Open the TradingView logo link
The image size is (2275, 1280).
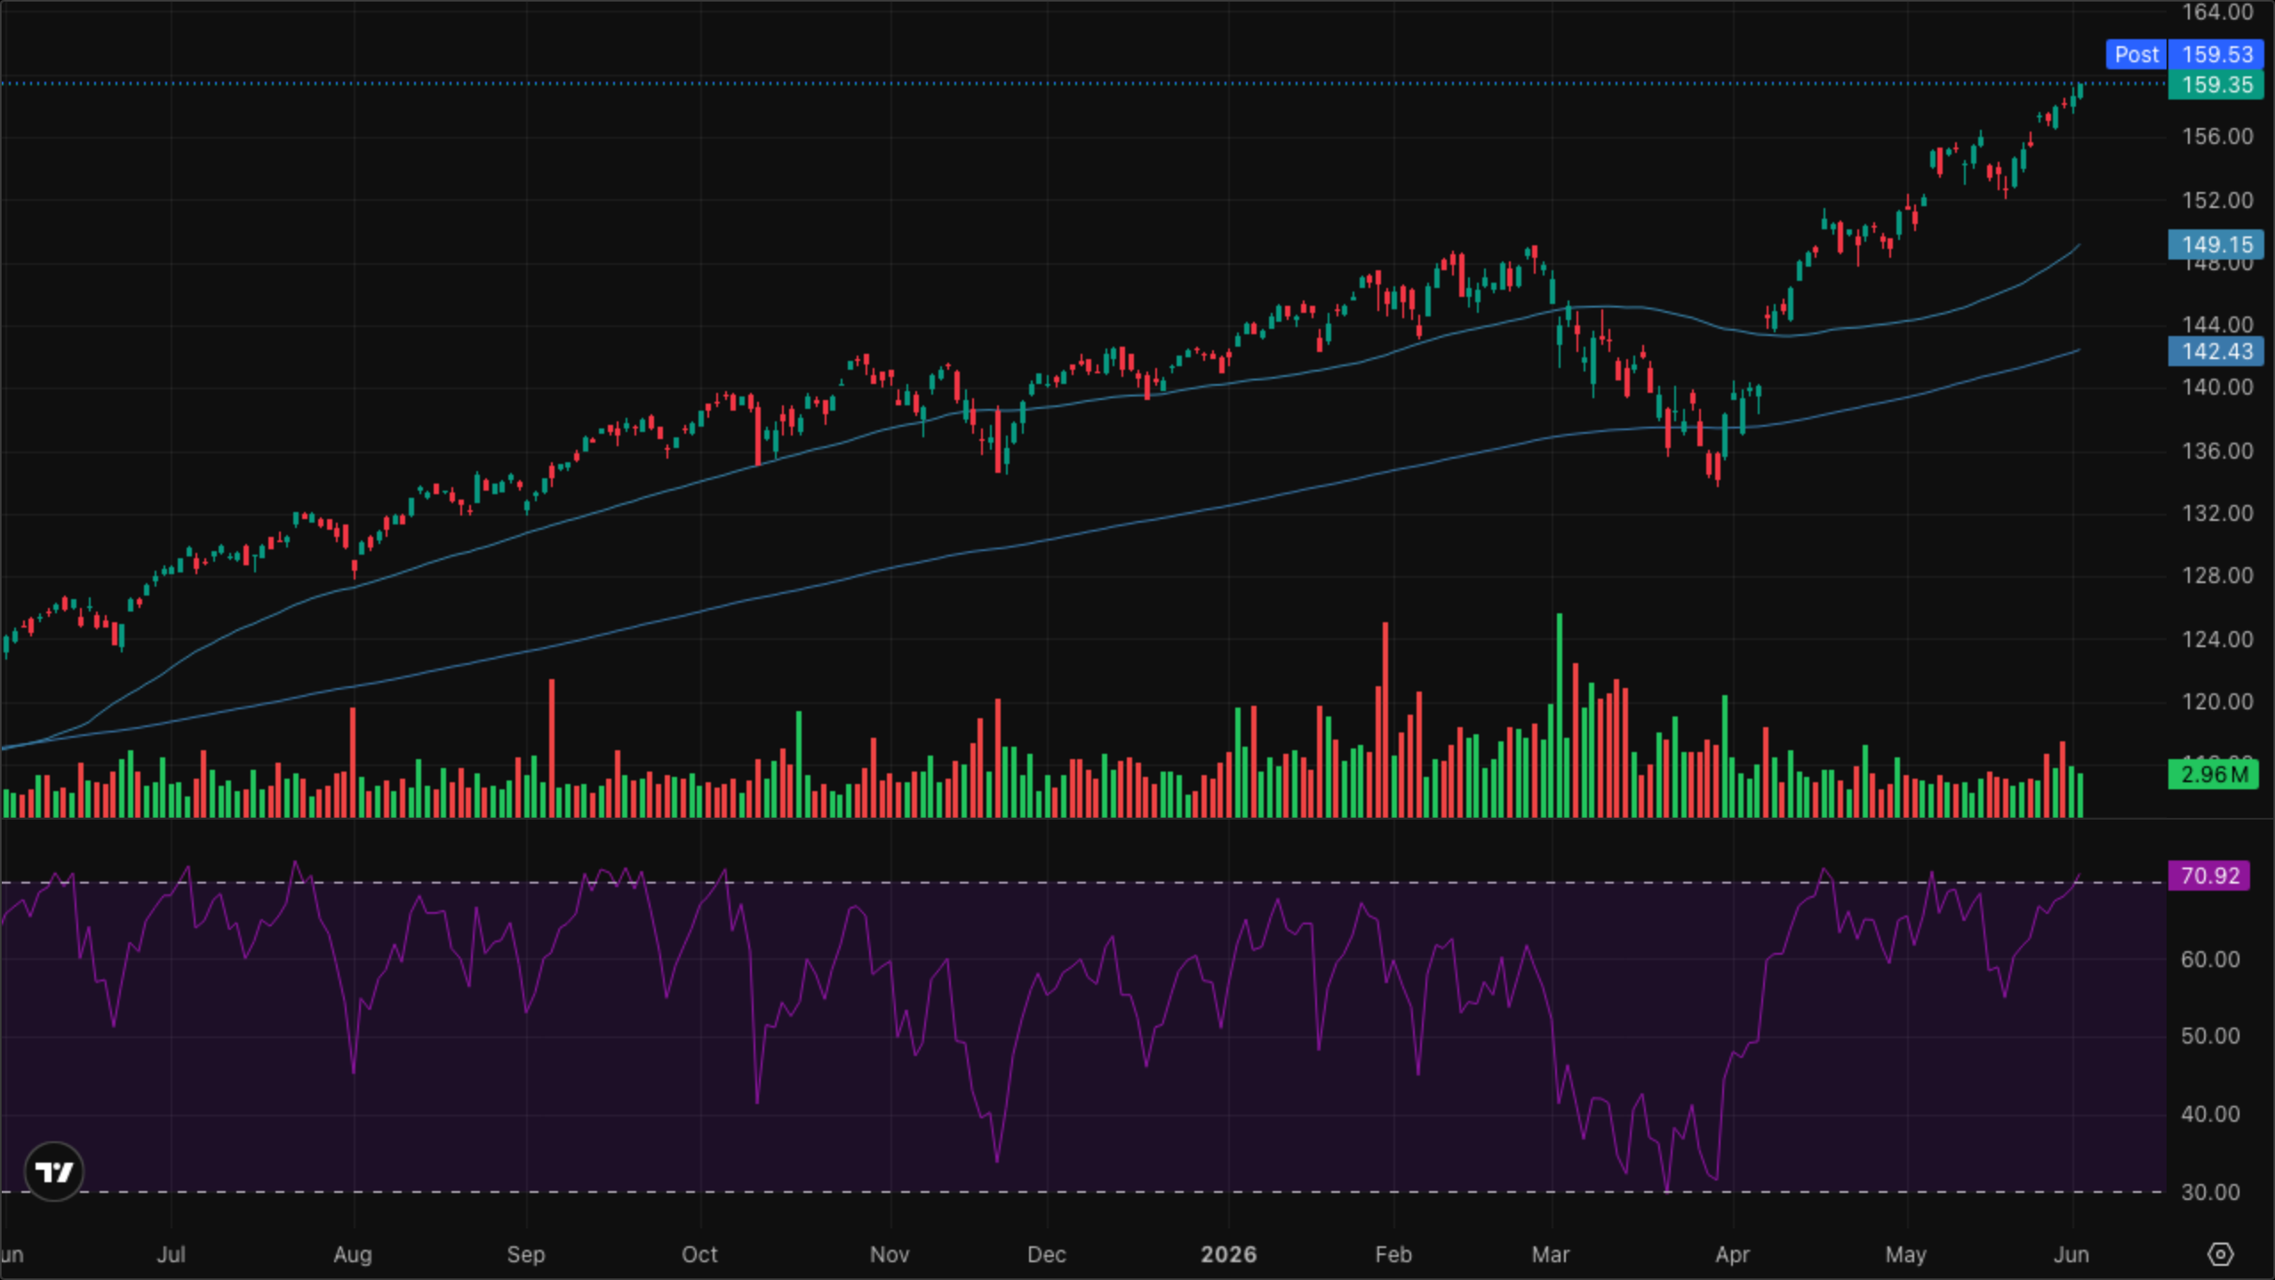point(54,1172)
